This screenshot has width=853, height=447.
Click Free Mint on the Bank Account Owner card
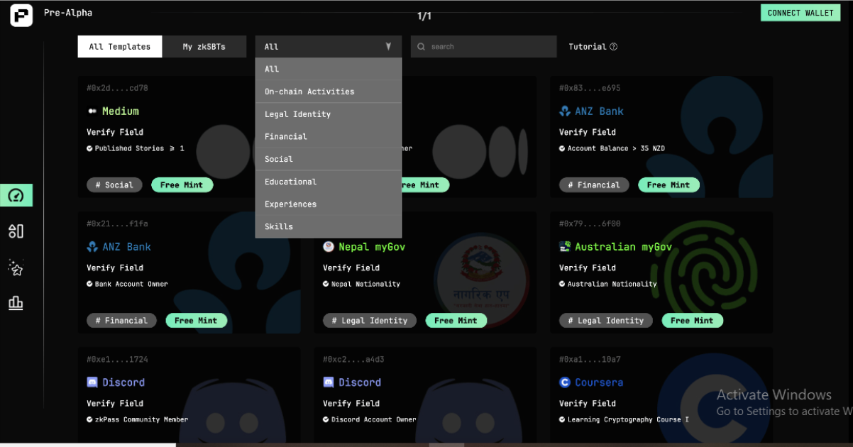(x=197, y=321)
